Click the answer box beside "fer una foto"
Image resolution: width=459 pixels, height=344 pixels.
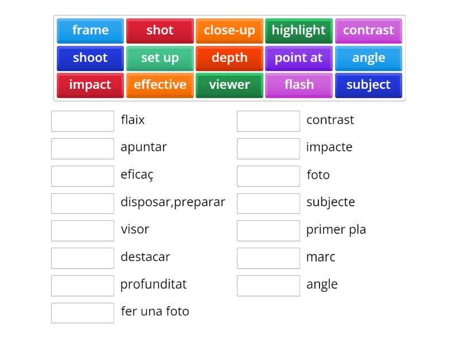click(83, 312)
